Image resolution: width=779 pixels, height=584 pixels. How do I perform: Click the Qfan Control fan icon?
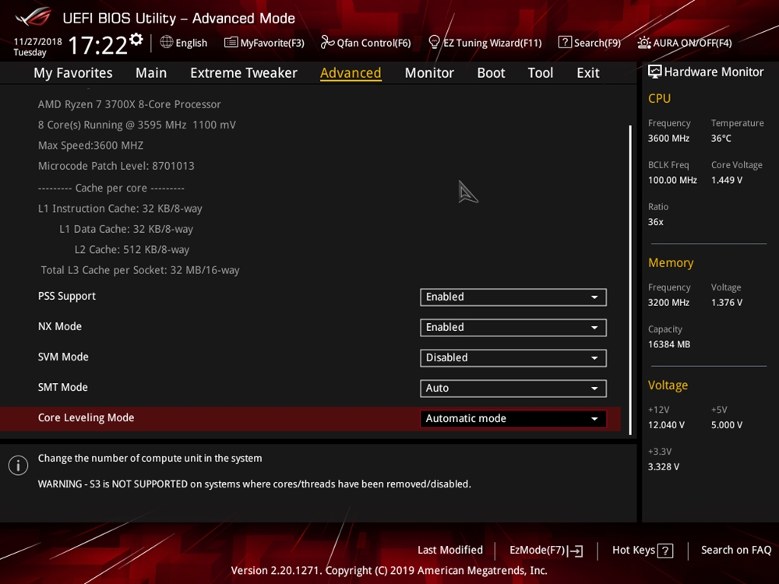(327, 42)
